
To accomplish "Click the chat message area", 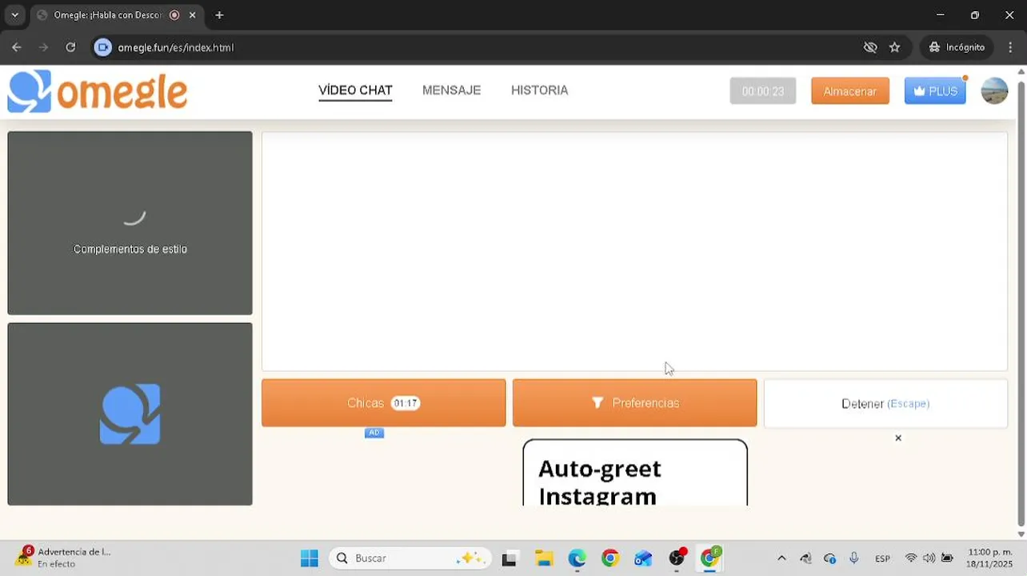I will 634,251.
